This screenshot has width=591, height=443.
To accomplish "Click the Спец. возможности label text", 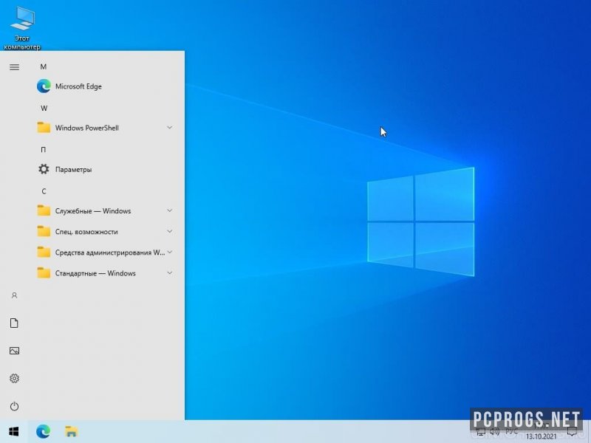I will pos(86,232).
